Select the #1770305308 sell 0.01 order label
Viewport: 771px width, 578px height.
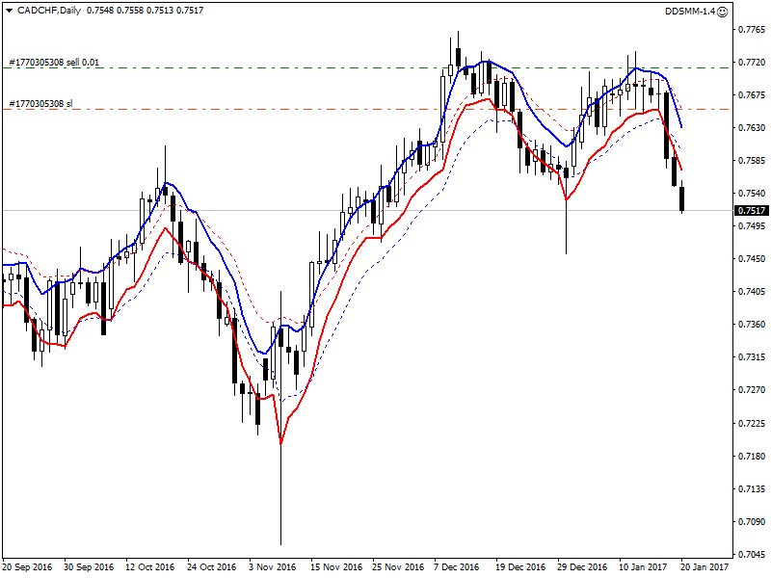click(54, 63)
